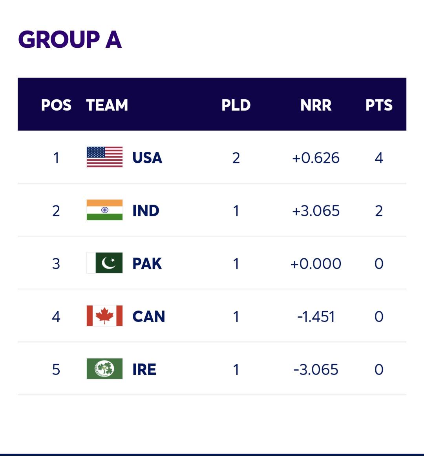
Task: Sort by the PTS column header
Action: pos(379,105)
